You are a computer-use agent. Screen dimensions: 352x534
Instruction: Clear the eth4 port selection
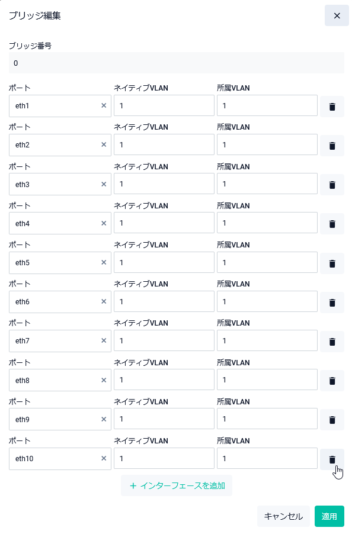click(104, 223)
